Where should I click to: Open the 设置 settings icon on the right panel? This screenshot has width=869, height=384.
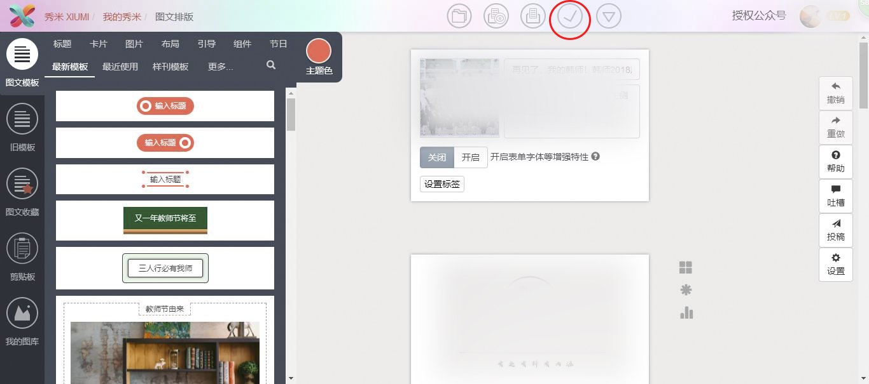click(x=835, y=264)
